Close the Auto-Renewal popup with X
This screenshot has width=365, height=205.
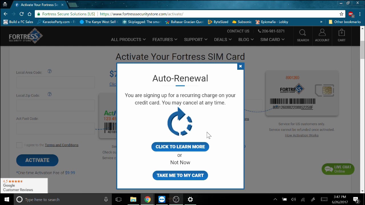click(x=240, y=66)
